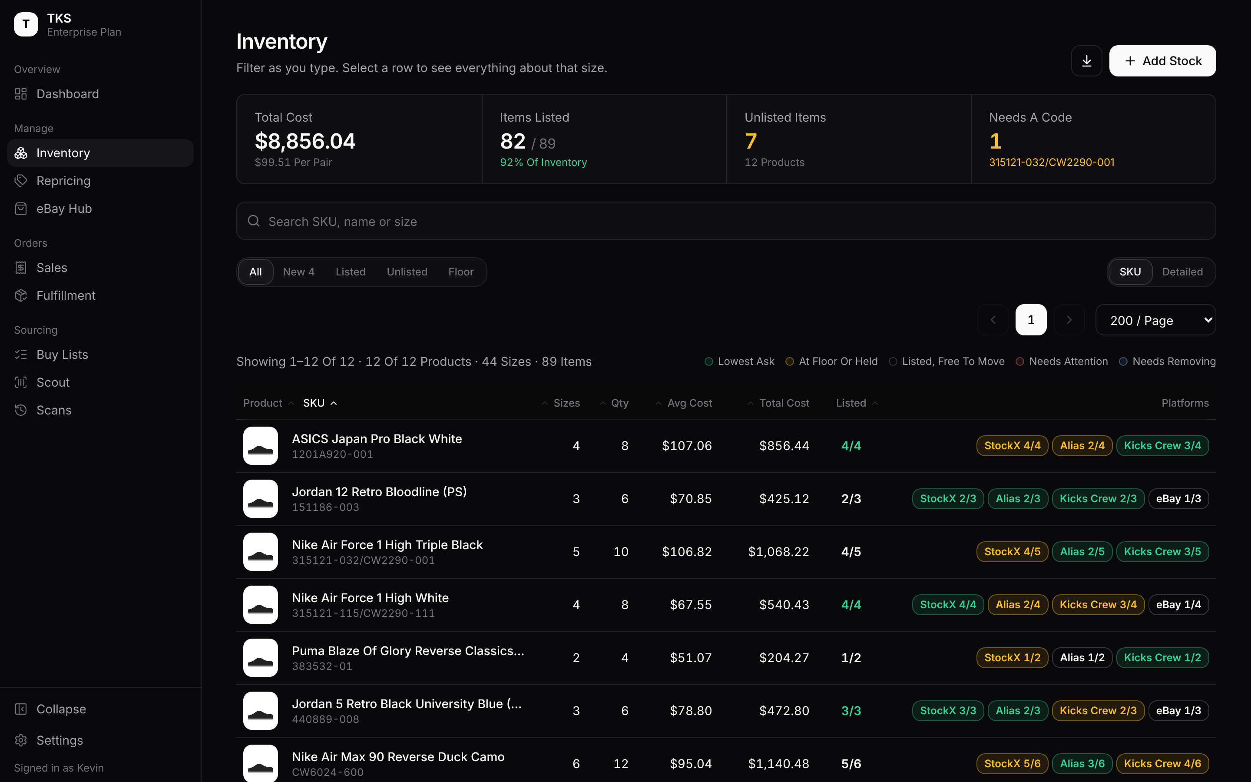
Task: Select the New 4 filter tab
Action: 298,272
